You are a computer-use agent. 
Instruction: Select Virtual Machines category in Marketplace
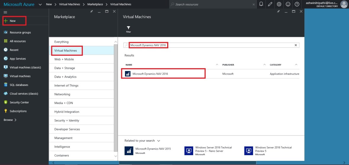[x=66, y=51]
